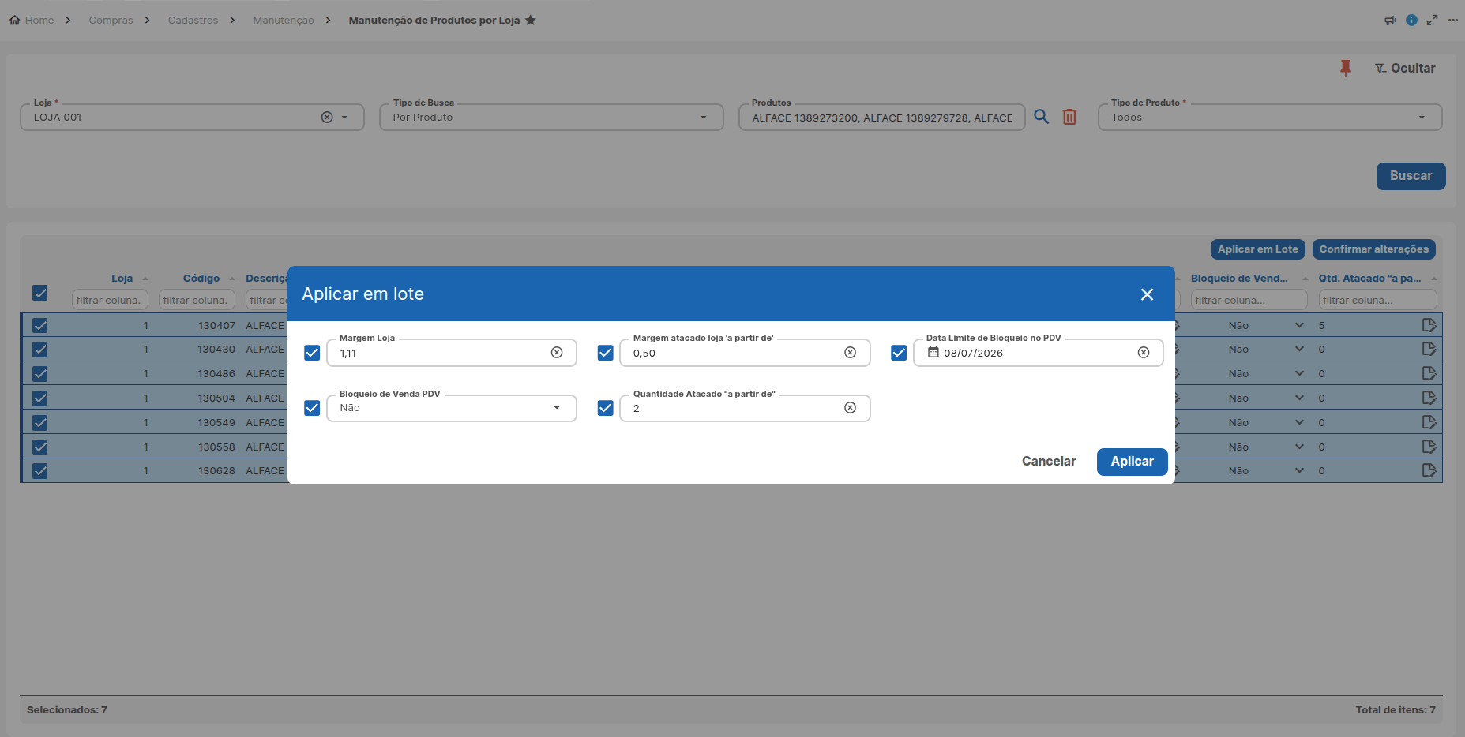The height and width of the screenshot is (737, 1465).
Task: Navigate to Compras breadcrumb
Action: pyautogui.click(x=111, y=20)
